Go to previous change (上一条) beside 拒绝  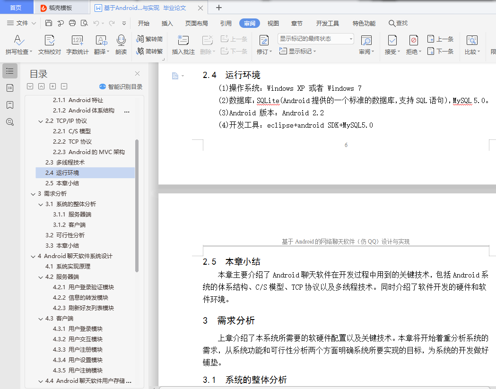coord(440,39)
